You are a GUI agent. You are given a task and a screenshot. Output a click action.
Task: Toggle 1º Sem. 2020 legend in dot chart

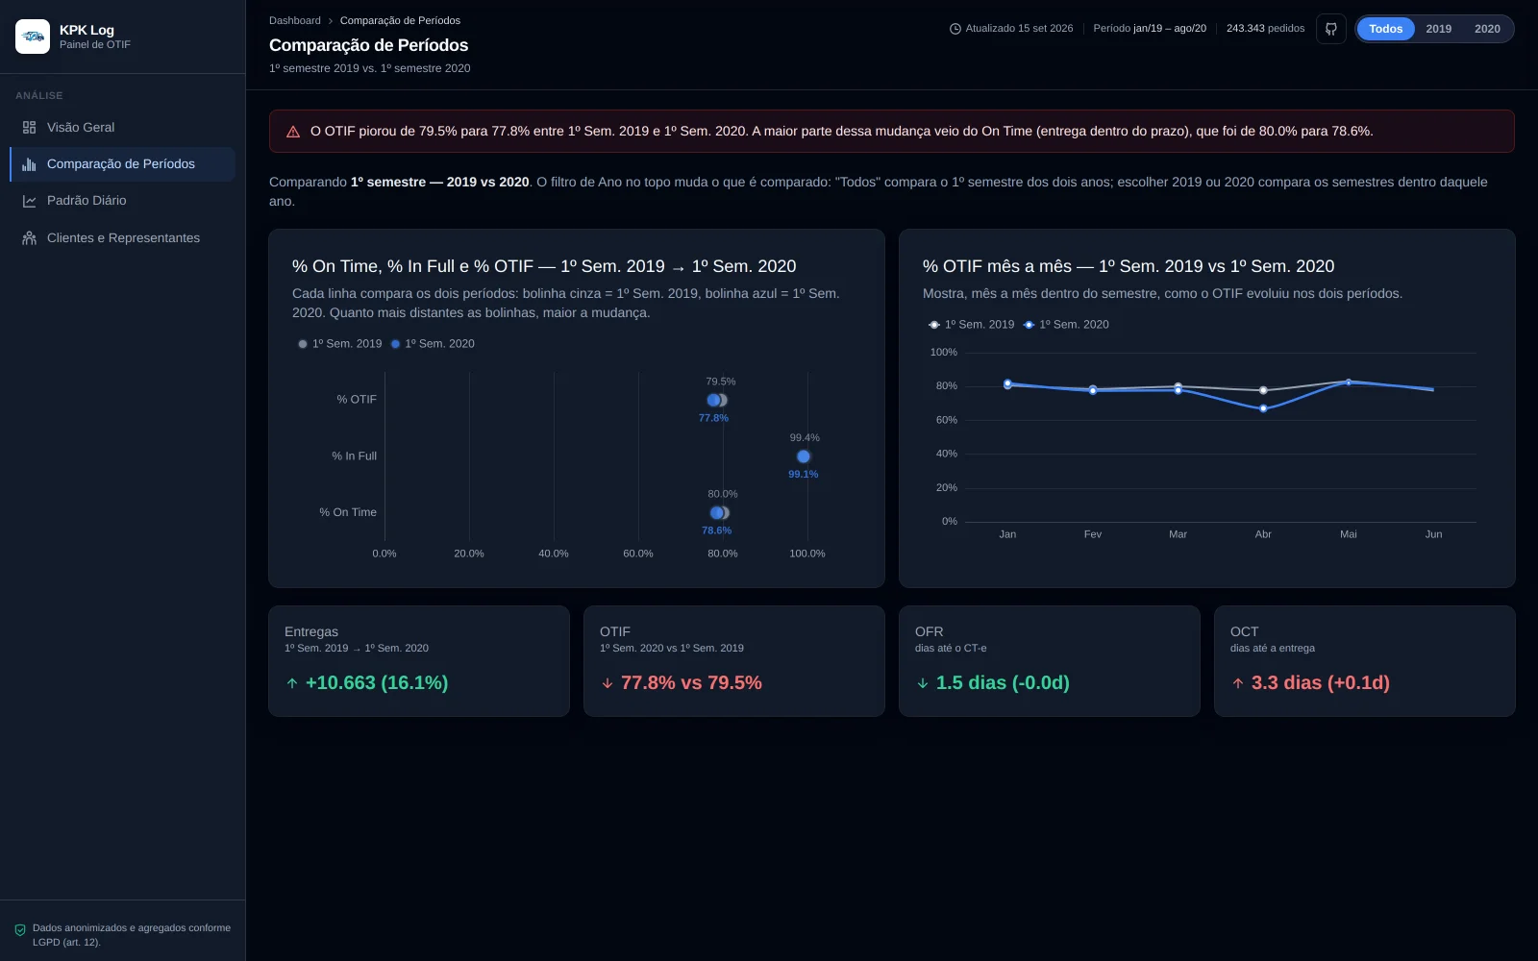433,344
